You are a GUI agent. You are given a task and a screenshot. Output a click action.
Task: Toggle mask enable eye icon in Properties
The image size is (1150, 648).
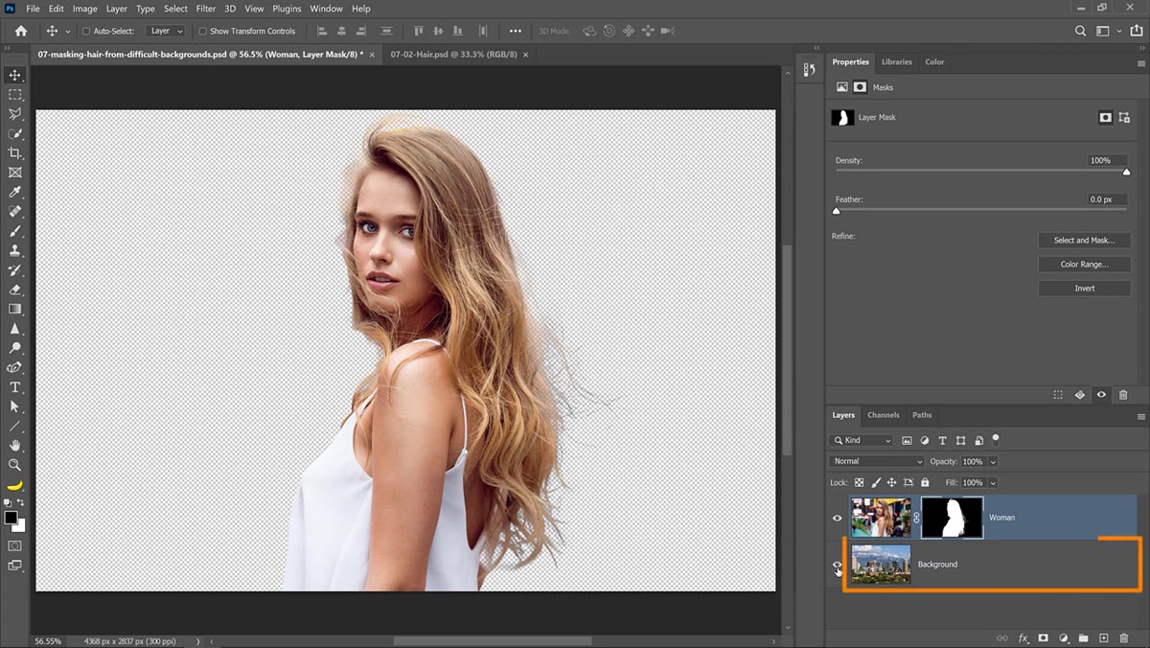pyautogui.click(x=1101, y=394)
